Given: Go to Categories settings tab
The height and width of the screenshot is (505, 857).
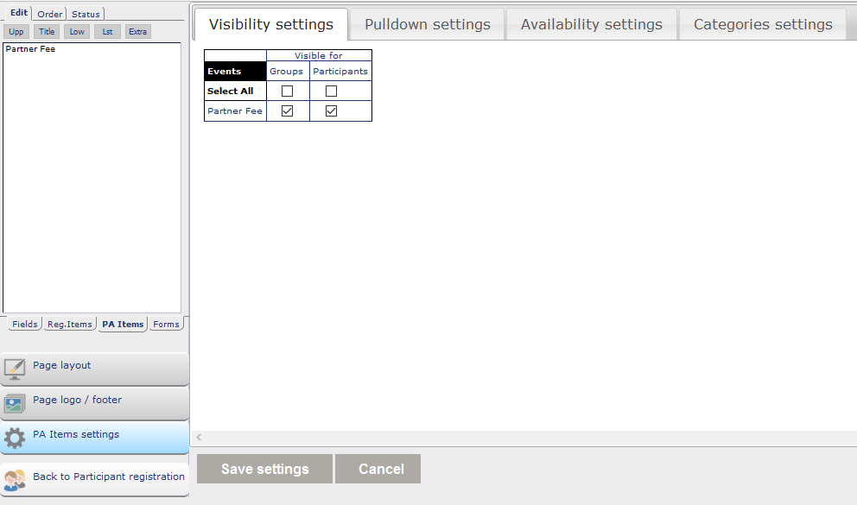Looking at the screenshot, I should pyautogui.click(x=763, y=24).
